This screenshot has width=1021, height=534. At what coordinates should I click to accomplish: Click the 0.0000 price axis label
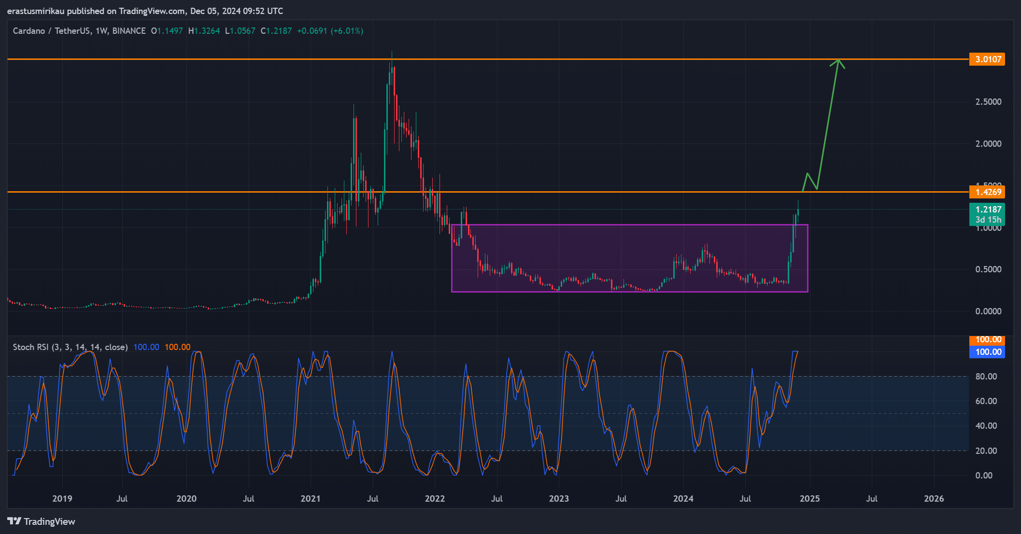pos(988,311)
